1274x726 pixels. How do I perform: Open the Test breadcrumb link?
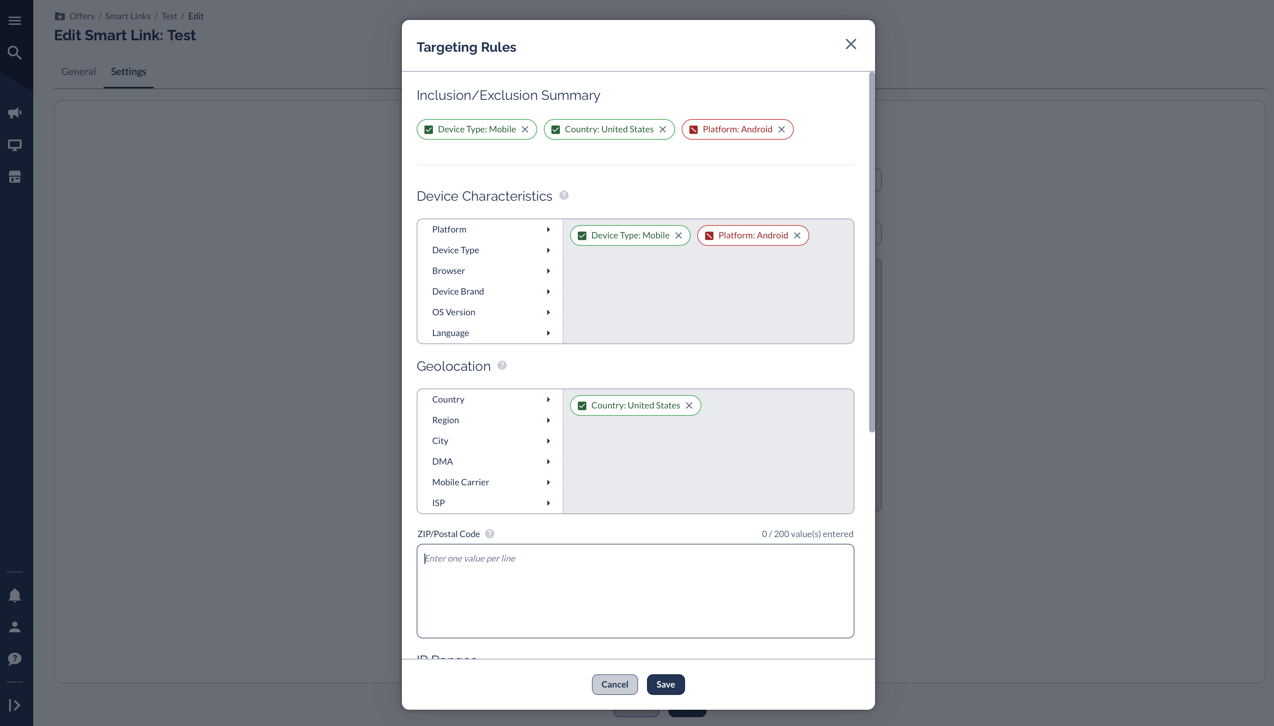point(169,16)
